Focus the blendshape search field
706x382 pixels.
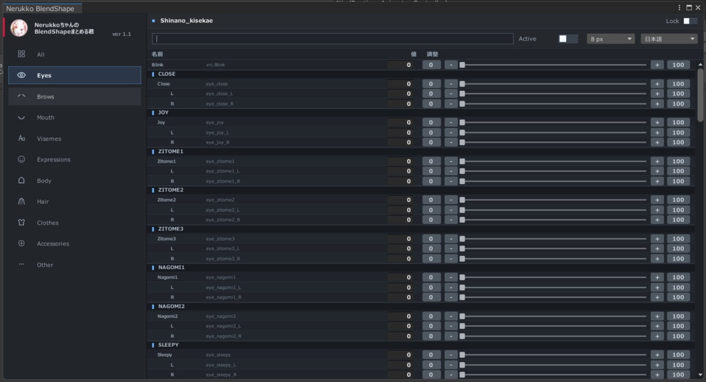pos(332,39)
